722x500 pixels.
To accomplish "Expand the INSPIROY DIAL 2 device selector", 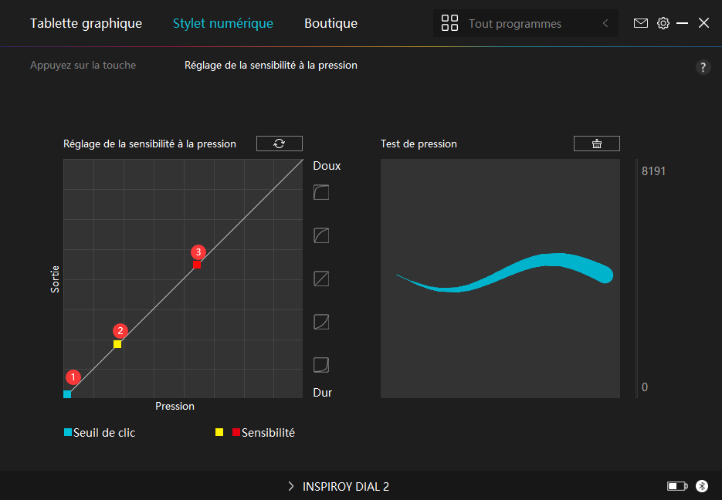I will click(x=338, y=486).
